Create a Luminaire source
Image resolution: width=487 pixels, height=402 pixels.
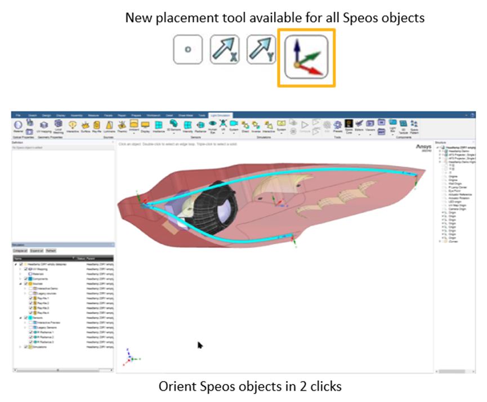tap(109, 127)
